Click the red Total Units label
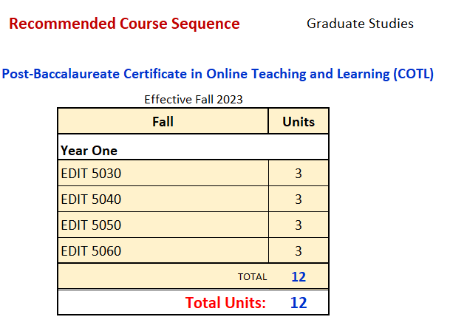The height and width of the screenshot is (331, 450). point(225,302)
